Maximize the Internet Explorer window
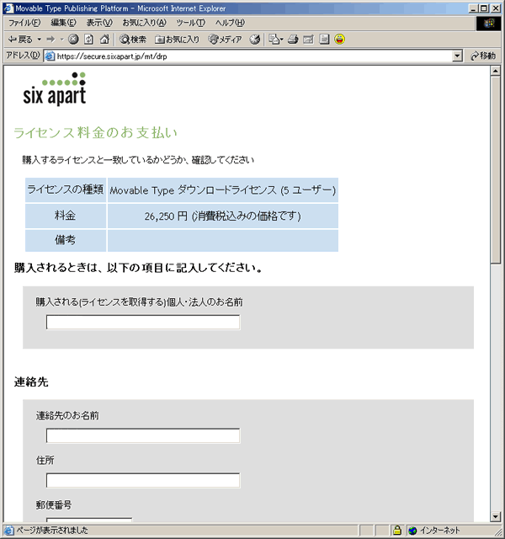The height and width of the screenshot is (539, 505). click(484, 8)
